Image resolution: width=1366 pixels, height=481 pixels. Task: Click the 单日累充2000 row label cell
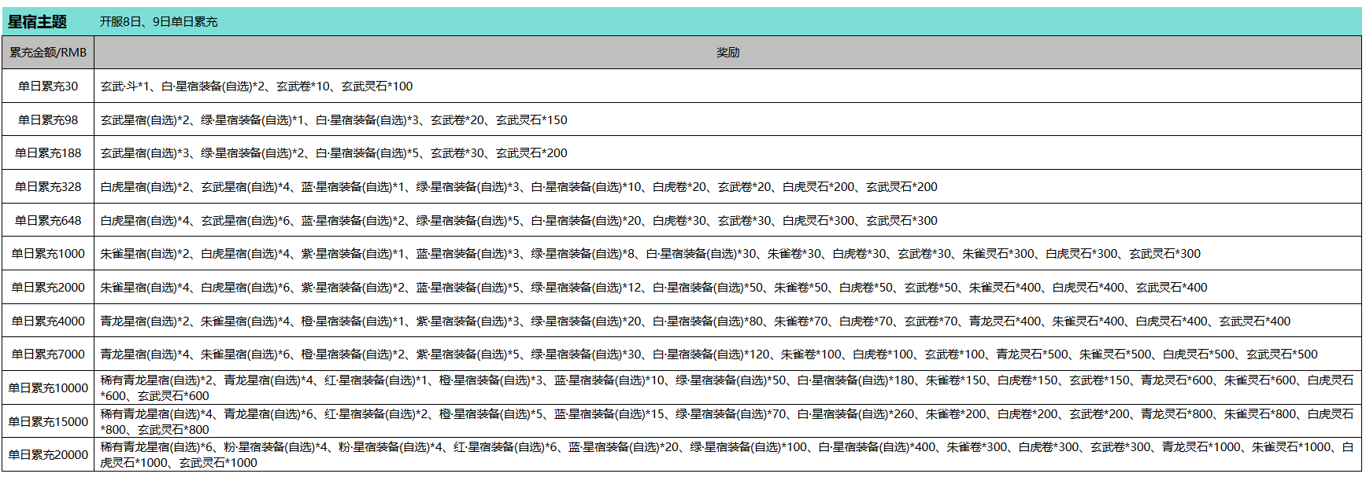pos(48,288)
